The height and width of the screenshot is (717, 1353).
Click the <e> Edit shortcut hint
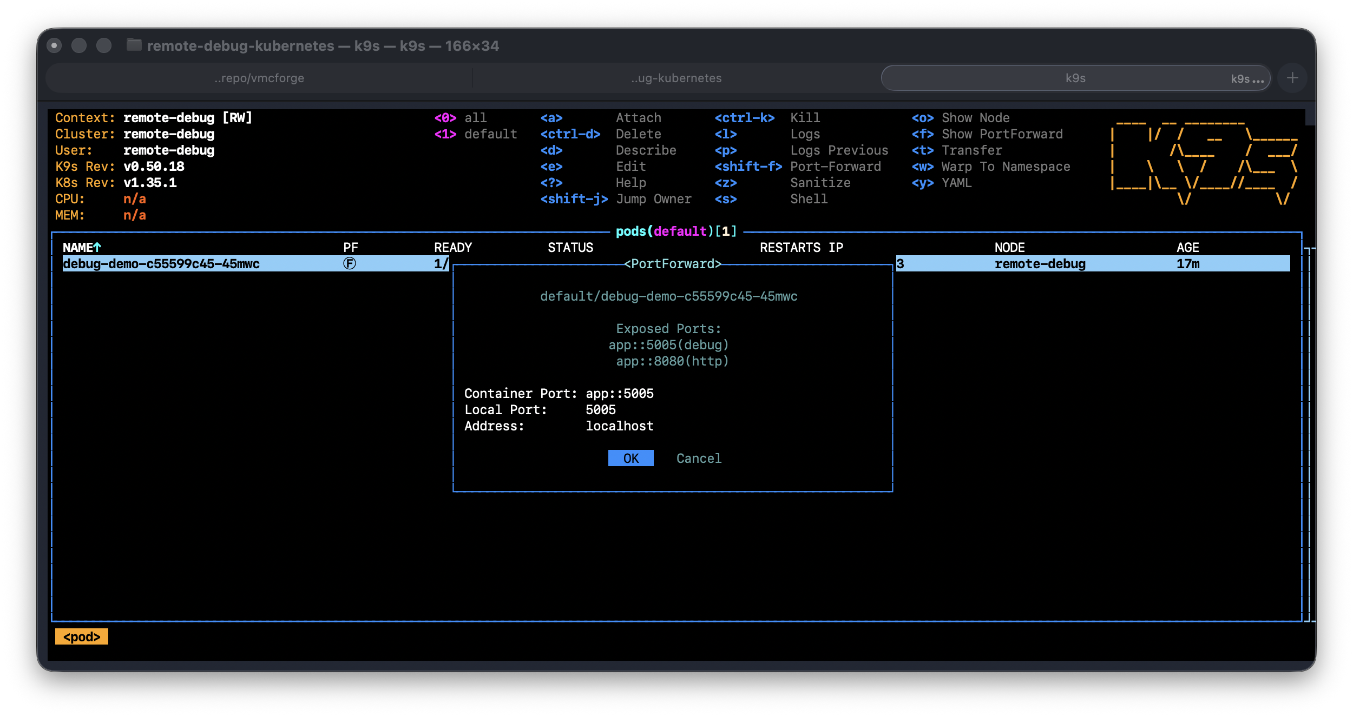[593, 166]
